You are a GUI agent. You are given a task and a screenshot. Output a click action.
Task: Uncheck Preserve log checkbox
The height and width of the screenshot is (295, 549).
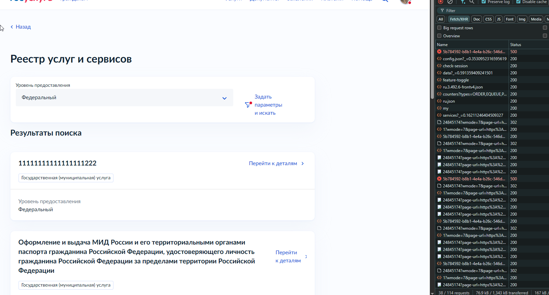(x=484, y=2)
